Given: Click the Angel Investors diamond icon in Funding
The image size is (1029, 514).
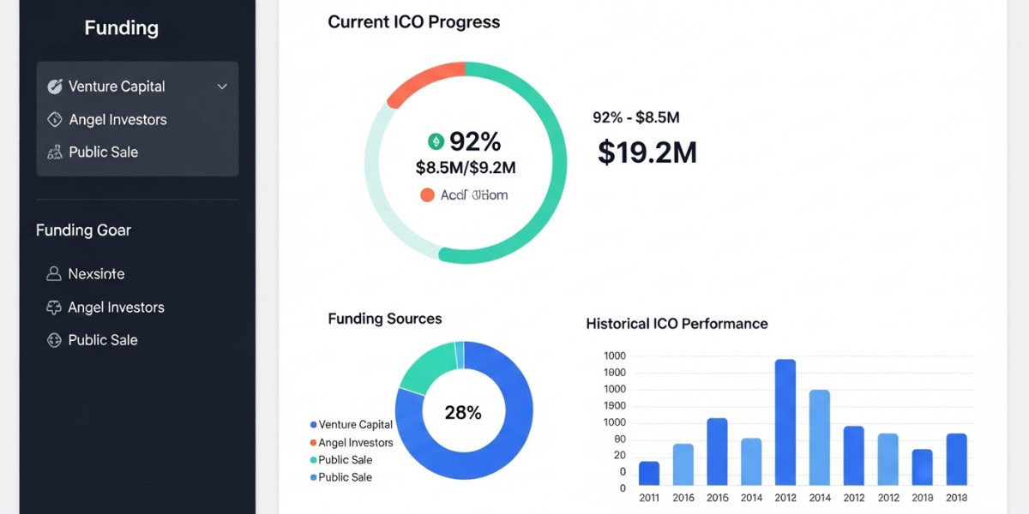Looking at the screenshot, I should [x=55, y=120].
